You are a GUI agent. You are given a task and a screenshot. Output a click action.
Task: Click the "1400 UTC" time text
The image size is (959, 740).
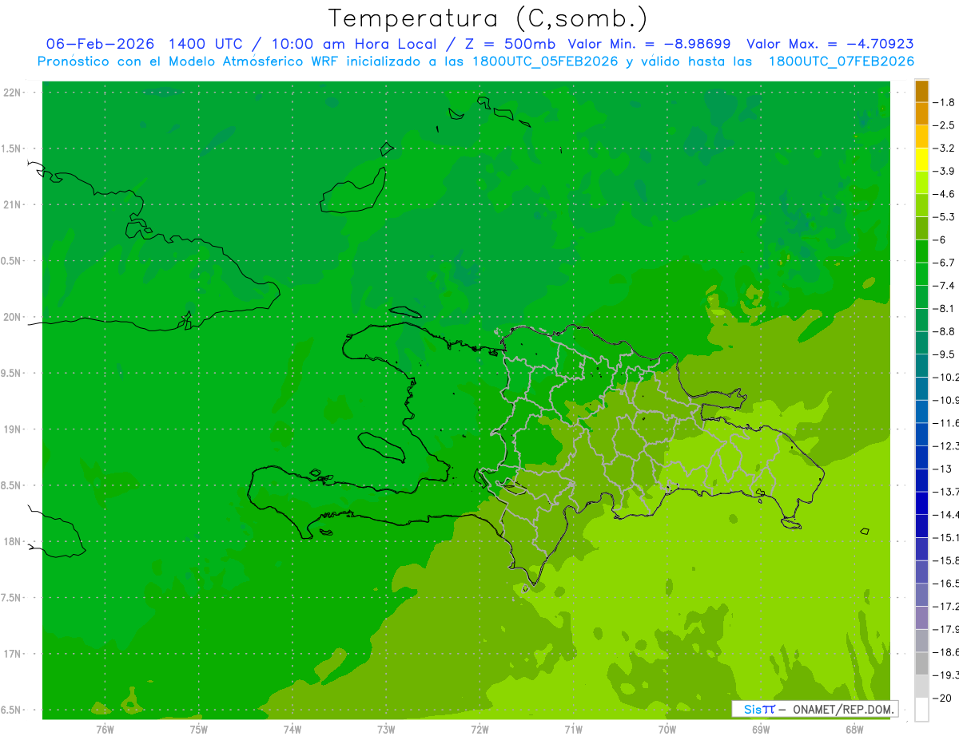pos(205,44)
